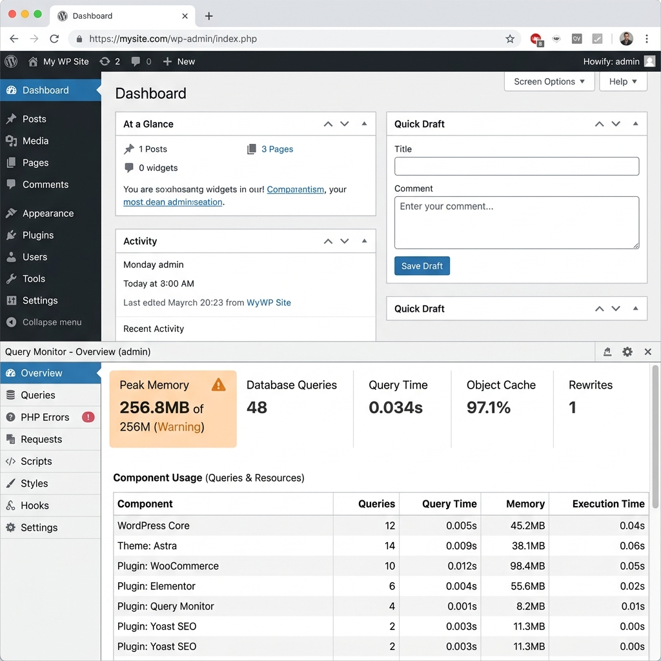661x661 pixels.
Task: Click the Quick Draft Title field
Action: click(516, 166)
